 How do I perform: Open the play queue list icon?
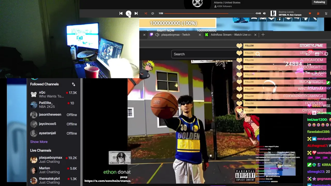pyautogui.click(x=326, y=13)
